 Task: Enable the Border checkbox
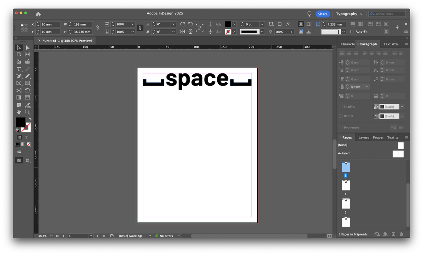coord(341,116)
